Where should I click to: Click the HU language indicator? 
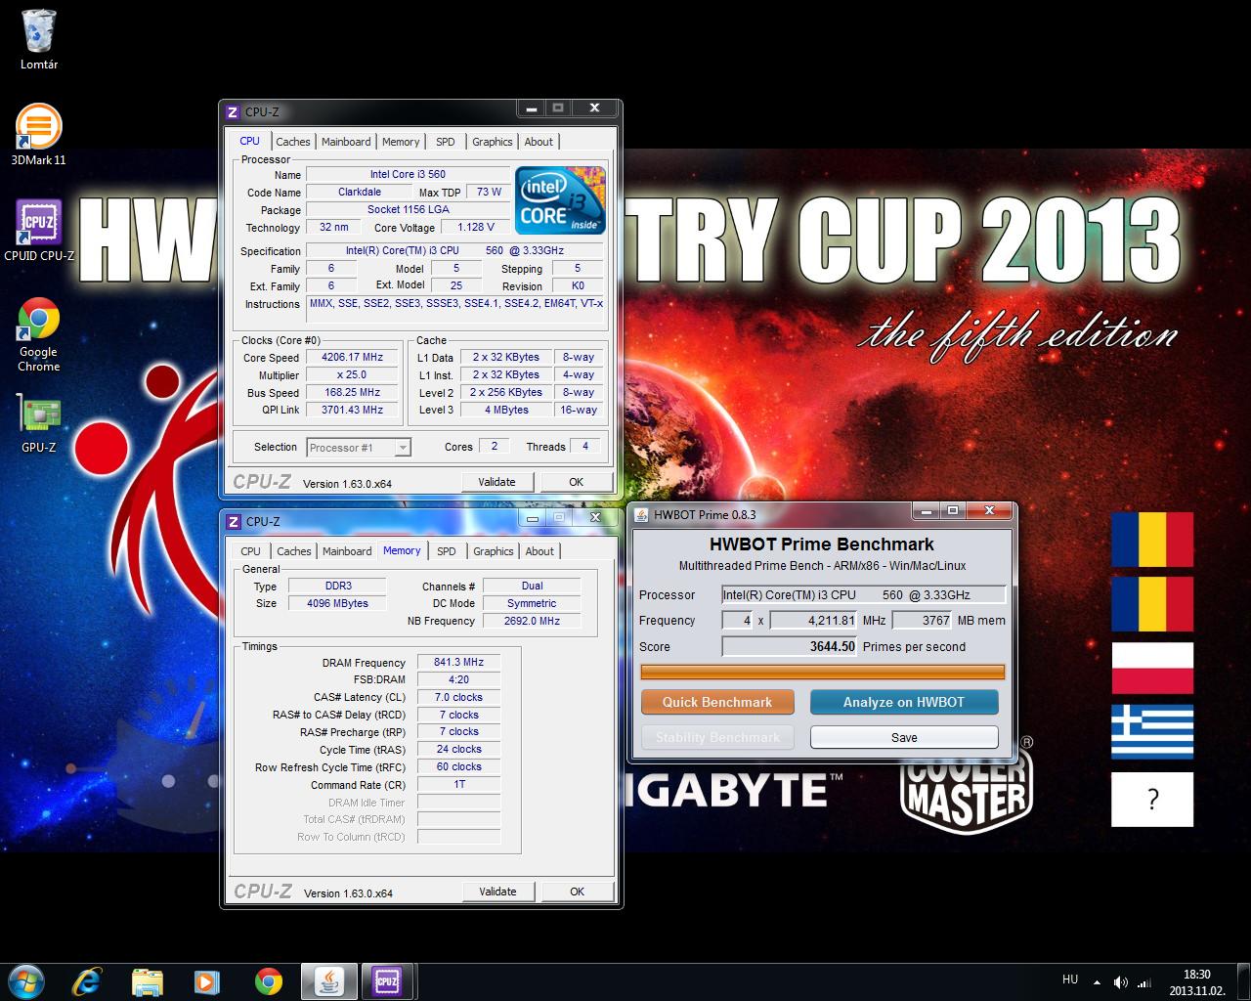point(1070,979)
